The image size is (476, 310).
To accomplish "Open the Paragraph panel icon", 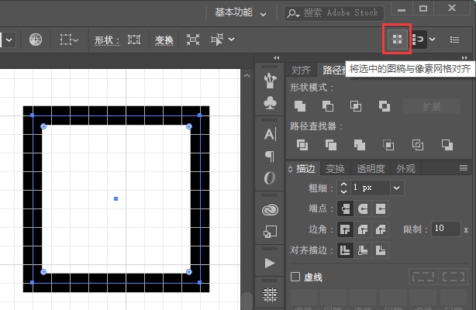I will 270,157.
